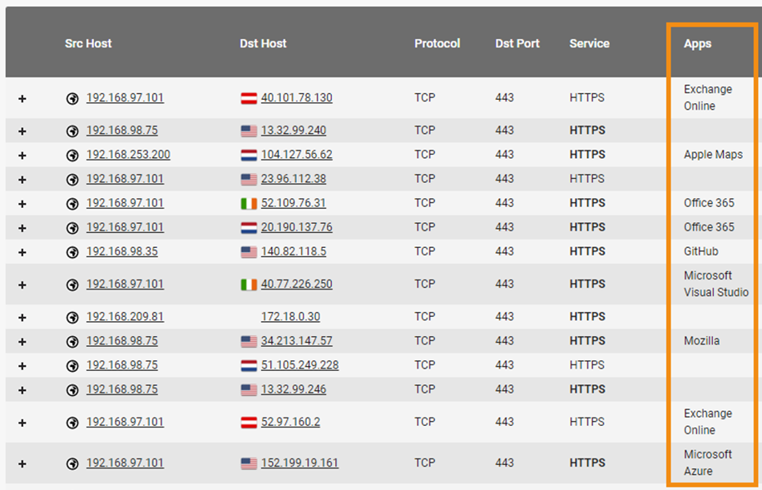Click globe icon beside source 192.168.253.200
The image size is (762, 490).
pyautogui.click(x=72, y=155)
